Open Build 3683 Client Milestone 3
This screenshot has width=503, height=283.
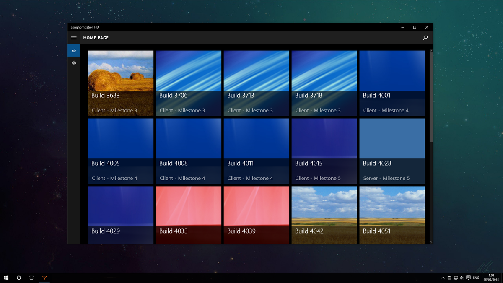click(120, 83)
